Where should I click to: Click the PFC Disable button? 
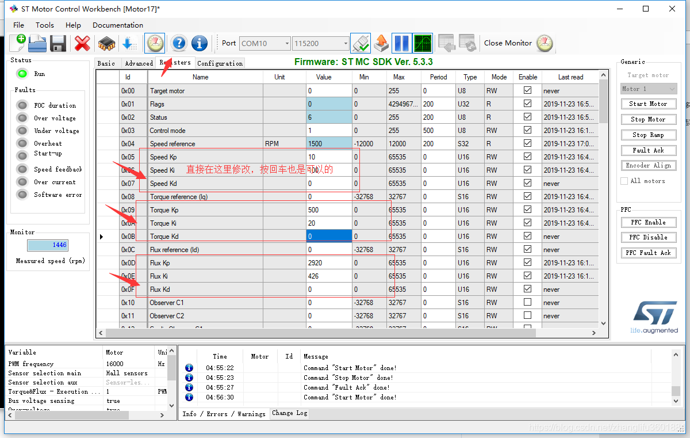click(x=648, y=237)
